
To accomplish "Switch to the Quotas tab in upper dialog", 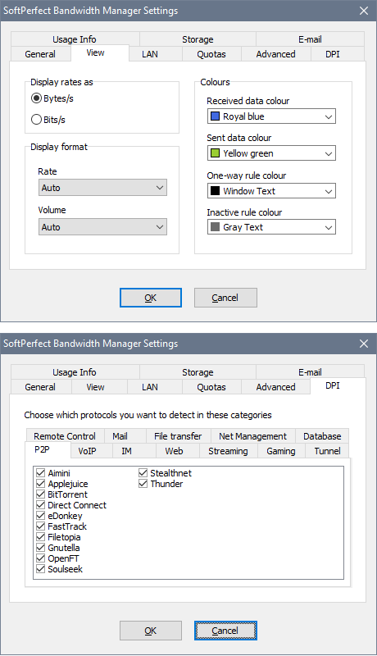I will [211, 54].
